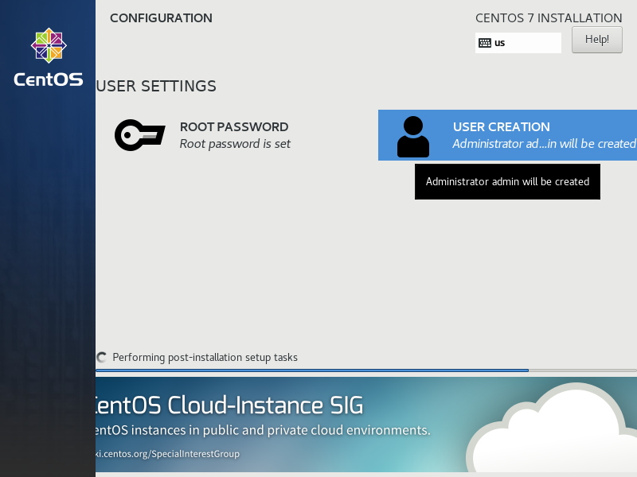Click the 'Administrator admin will be created' tooltip
This screenshot has width=637, height=477.
507,182
